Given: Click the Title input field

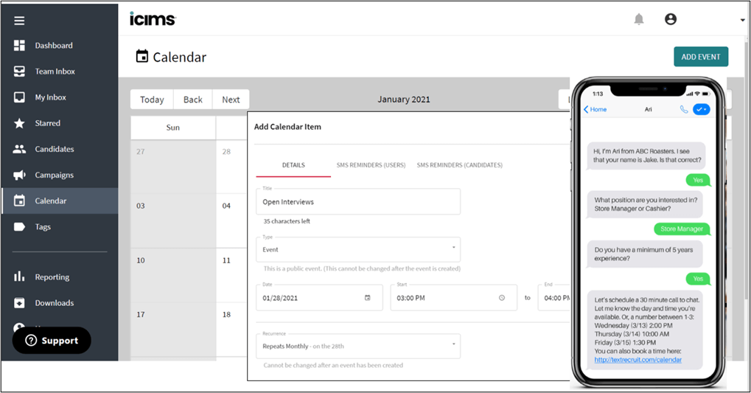Looking at the screenshot, I should 358,202.
